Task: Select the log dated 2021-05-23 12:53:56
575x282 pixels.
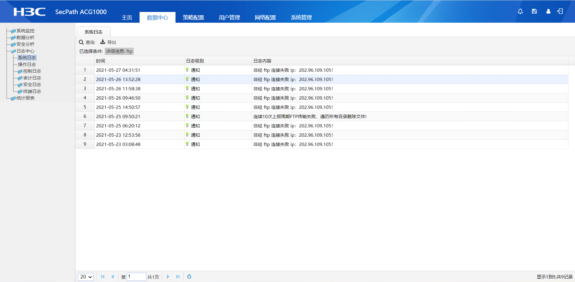Action: [322, 135]
